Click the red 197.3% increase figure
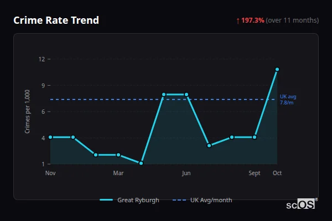The width and height of the screenshot is (332, 221). (x=253, y=20)
